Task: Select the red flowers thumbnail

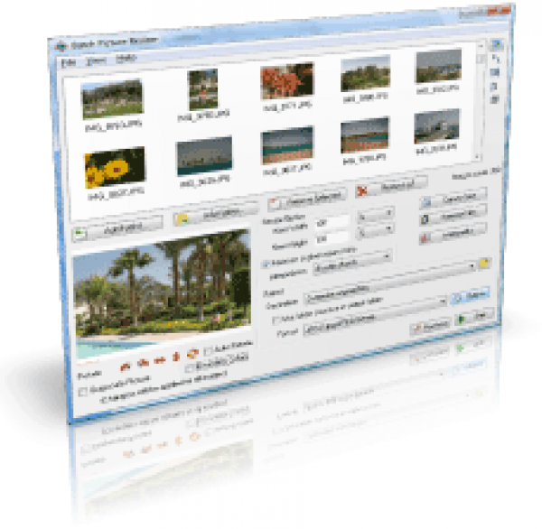Action: click(287, 80)
